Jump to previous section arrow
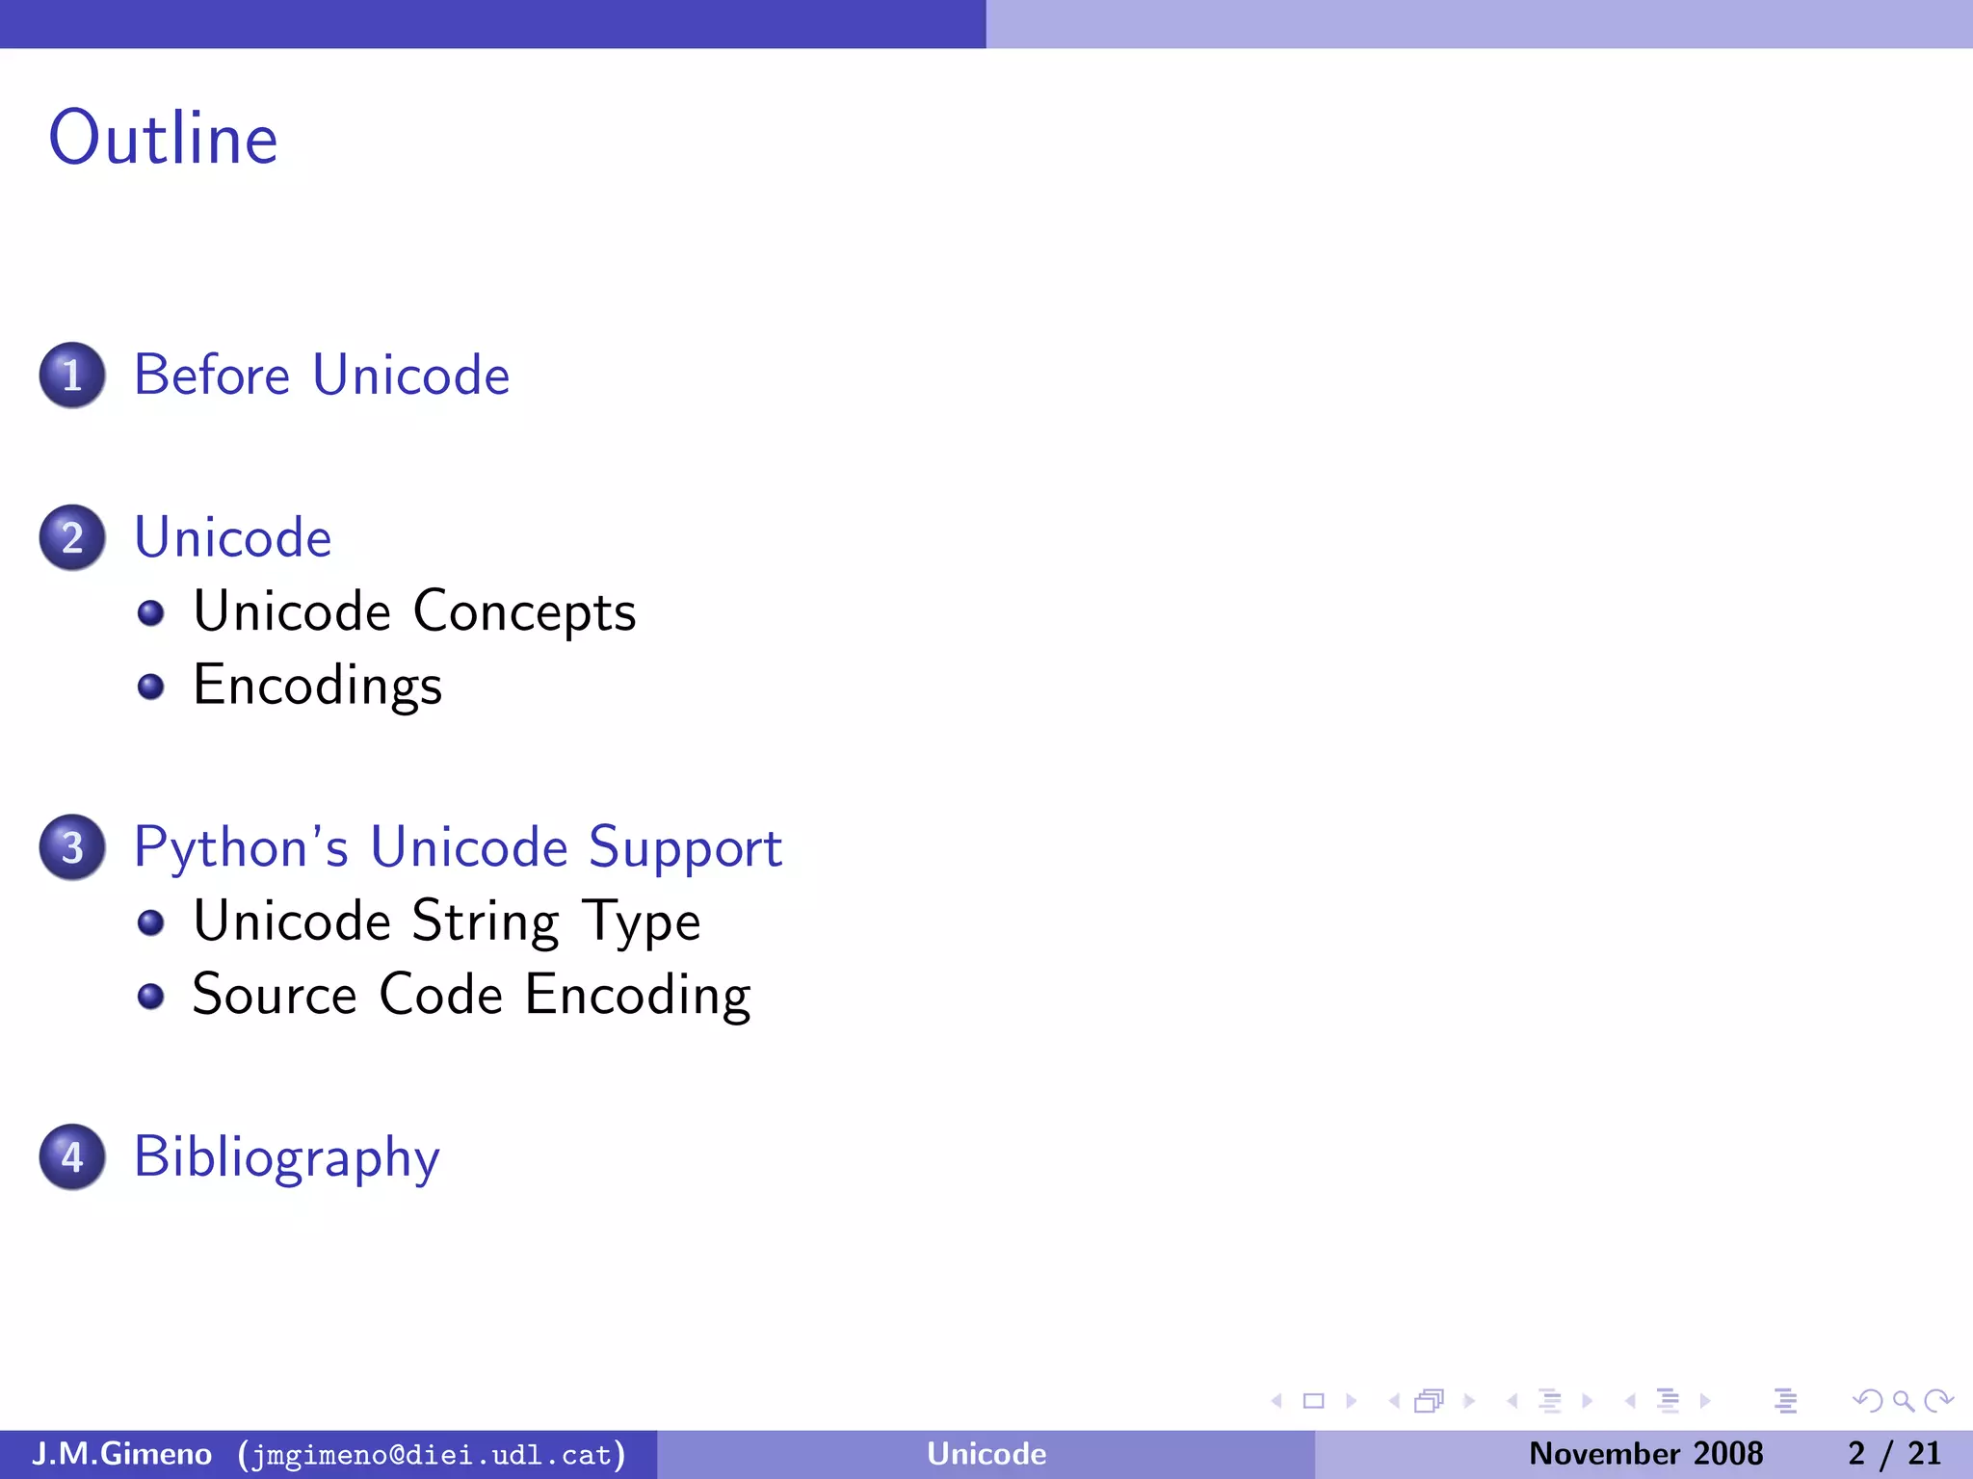Image resolution: width=1973 pixels, height=1479 pixels. click(1630, 1401)
